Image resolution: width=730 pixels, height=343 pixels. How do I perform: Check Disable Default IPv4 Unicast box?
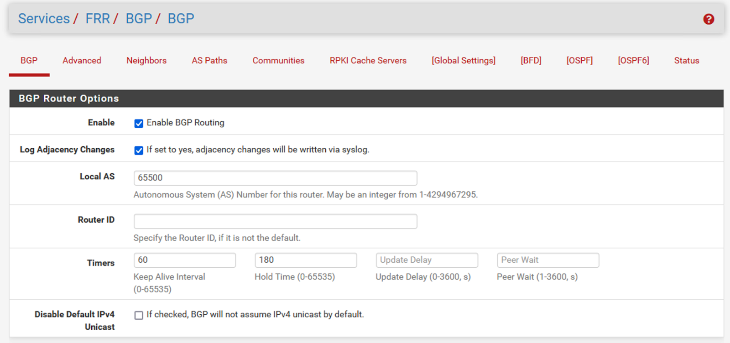[139, 315]
